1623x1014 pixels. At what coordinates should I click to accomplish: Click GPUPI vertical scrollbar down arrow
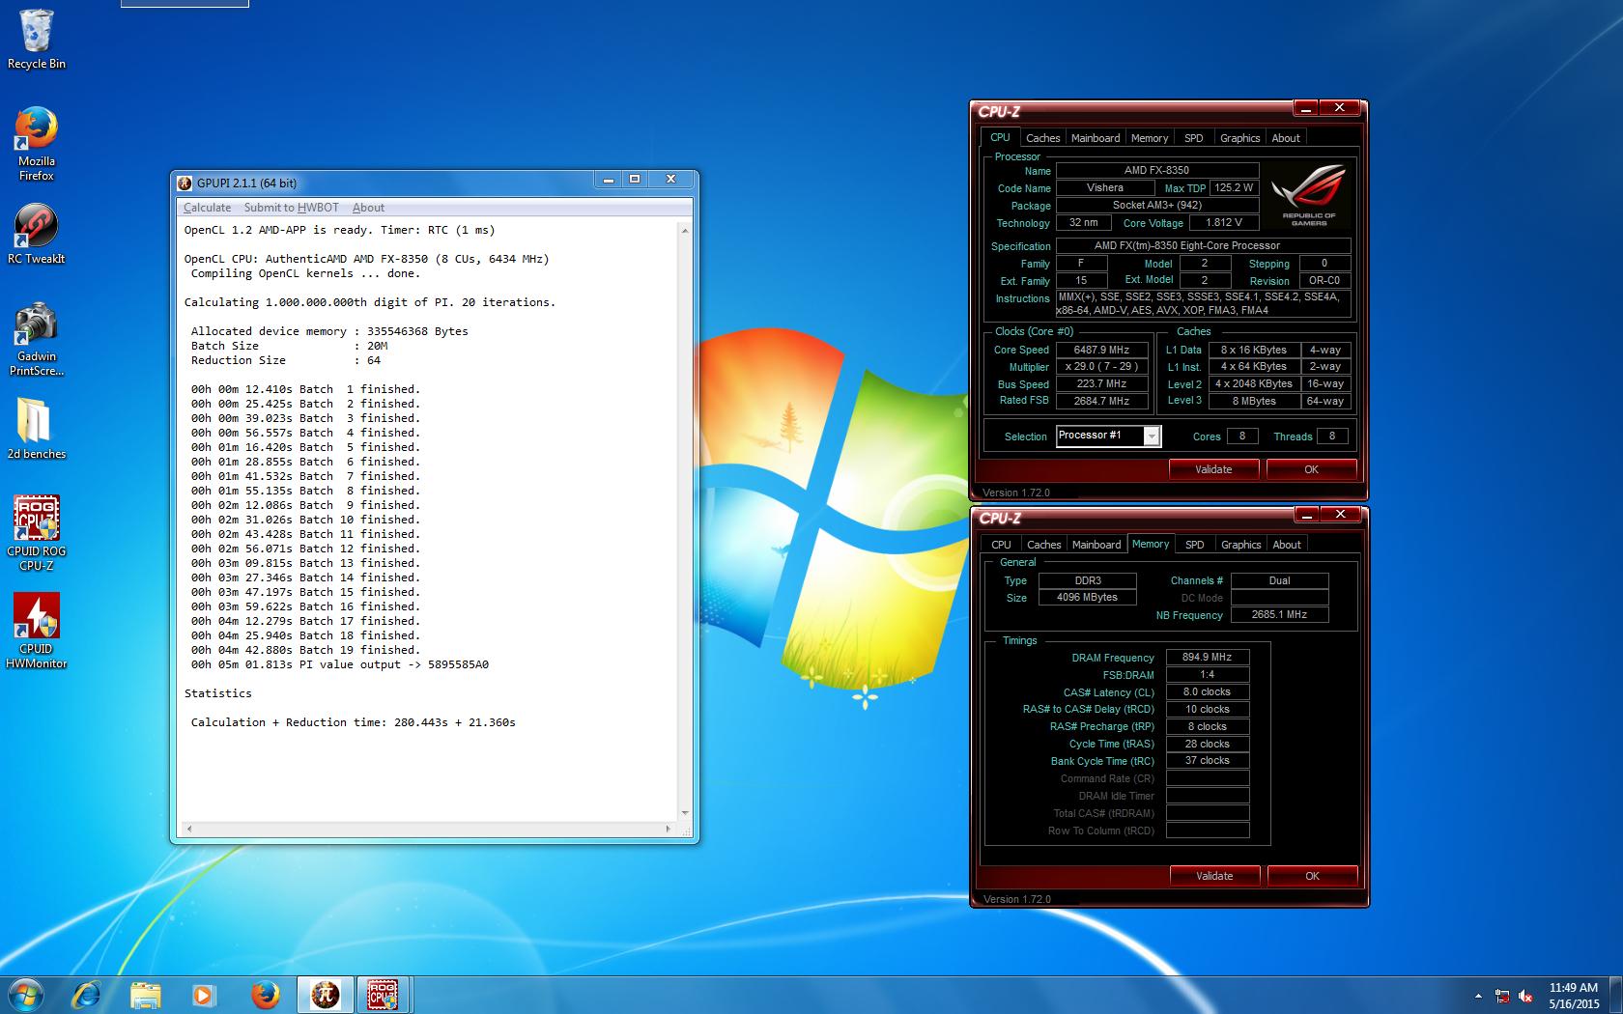(x=685, y=813)
